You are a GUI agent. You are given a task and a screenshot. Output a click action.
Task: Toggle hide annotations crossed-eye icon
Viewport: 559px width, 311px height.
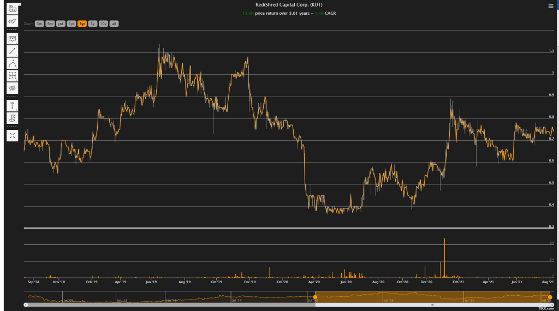click(12, 88)
